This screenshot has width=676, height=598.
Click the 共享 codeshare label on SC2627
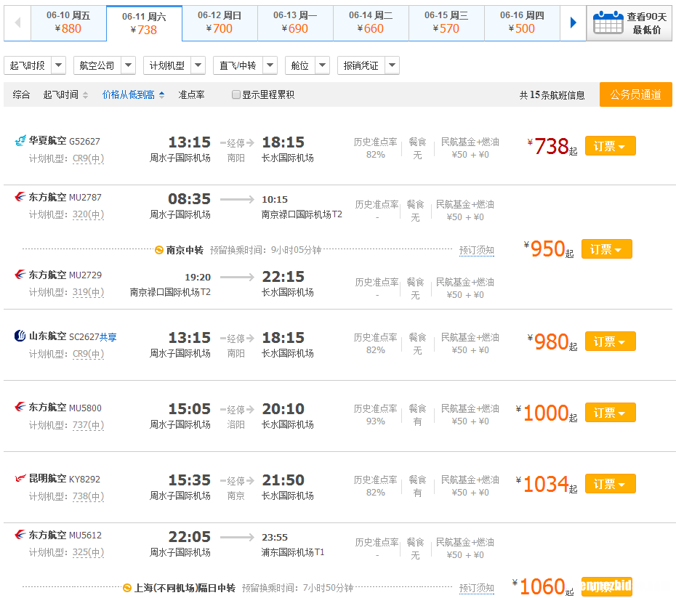(108, 337)
